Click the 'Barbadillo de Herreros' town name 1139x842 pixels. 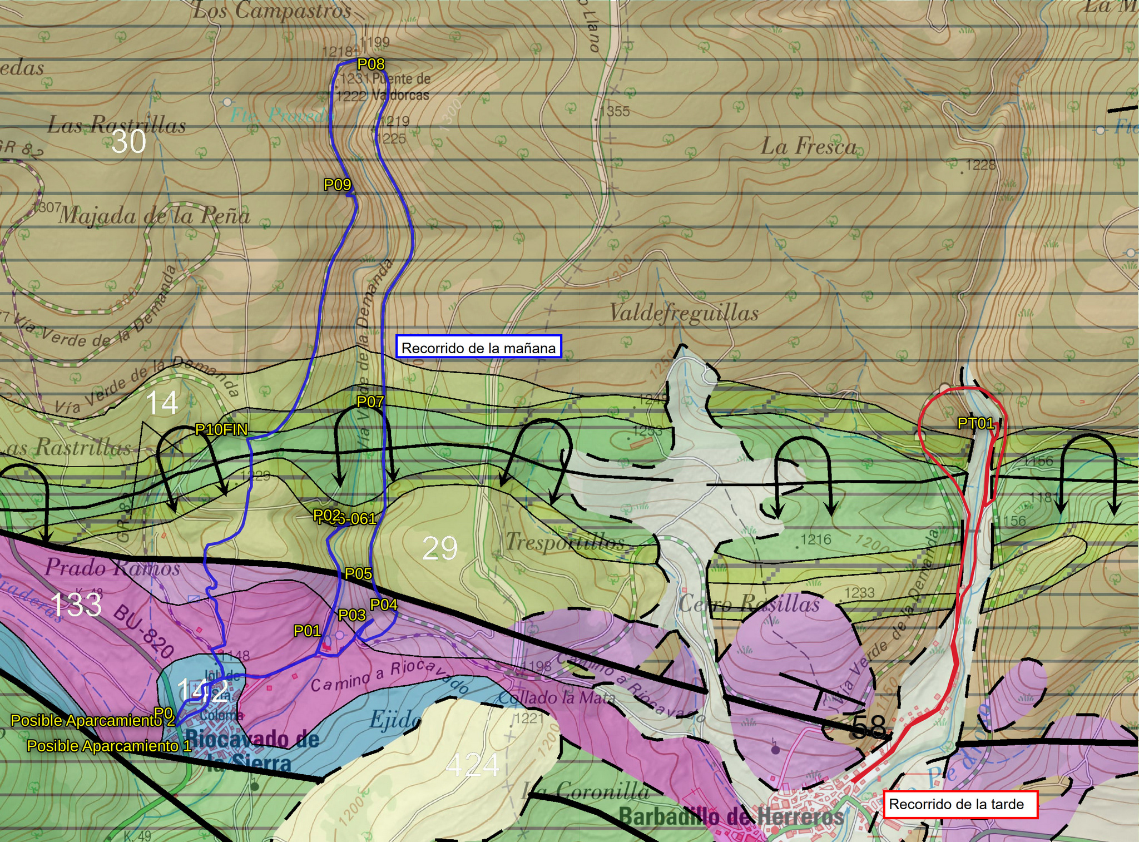pyautogui.click(x=731, y=816)
